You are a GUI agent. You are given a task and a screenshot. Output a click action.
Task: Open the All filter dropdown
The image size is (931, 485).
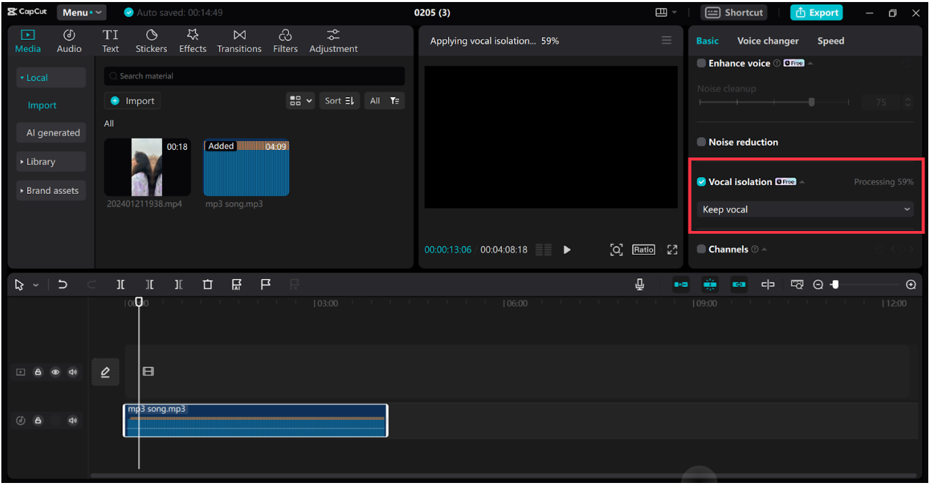pos(384,101)
